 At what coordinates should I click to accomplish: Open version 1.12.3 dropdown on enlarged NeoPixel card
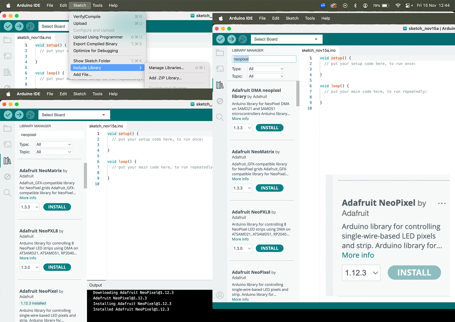(x=361, y=273)
